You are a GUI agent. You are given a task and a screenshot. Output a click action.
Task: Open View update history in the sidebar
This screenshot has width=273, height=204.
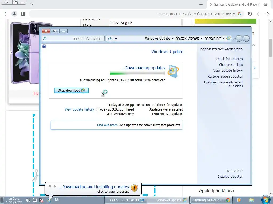click(x=228, y=70)
